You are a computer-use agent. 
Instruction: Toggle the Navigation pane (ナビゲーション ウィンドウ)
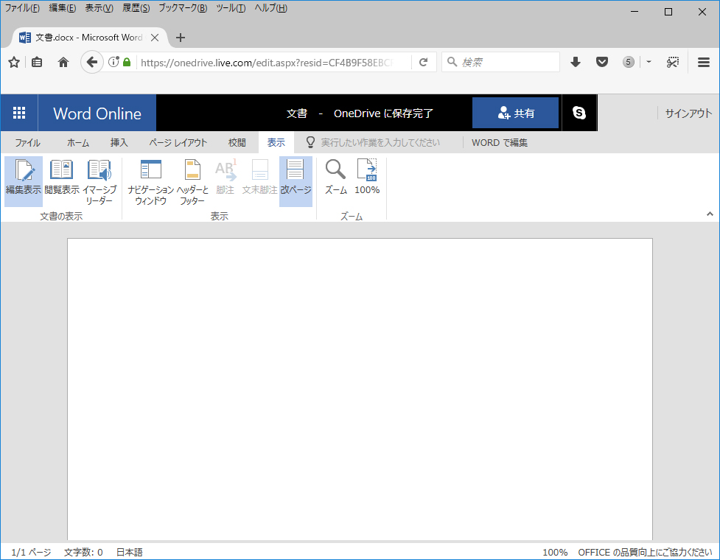point(150,181)
